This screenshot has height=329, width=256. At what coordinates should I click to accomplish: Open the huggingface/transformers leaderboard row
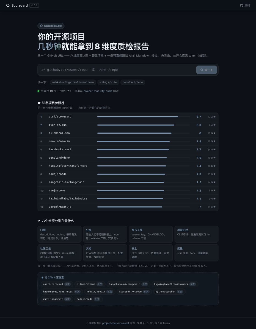pyautogui.click(x=128, y=166)
